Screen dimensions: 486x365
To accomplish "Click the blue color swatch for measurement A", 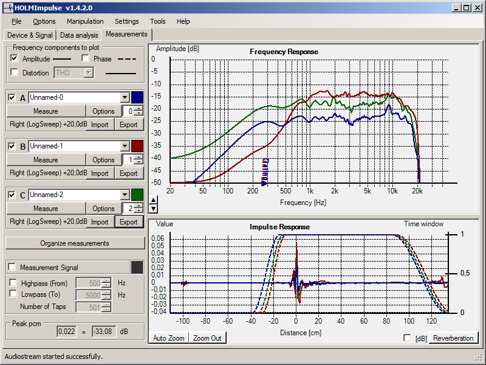I will click(x=137, y=97).
